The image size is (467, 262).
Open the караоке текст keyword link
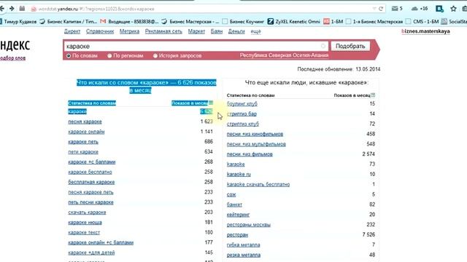[84, 233]
